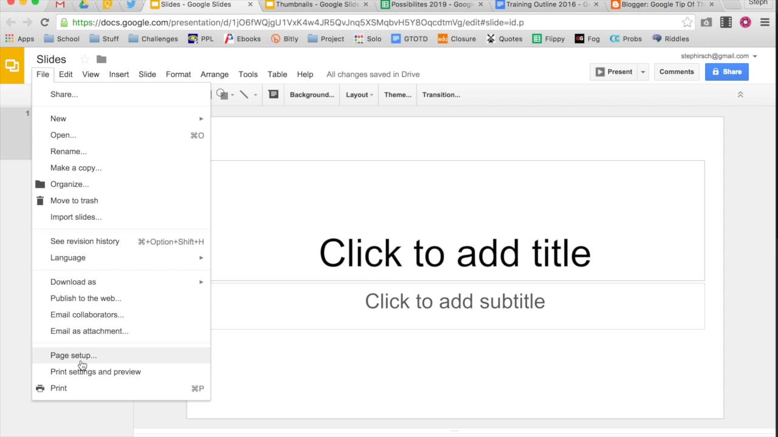
Task: Select Rename... menu entry
Action: coord(121,152)
